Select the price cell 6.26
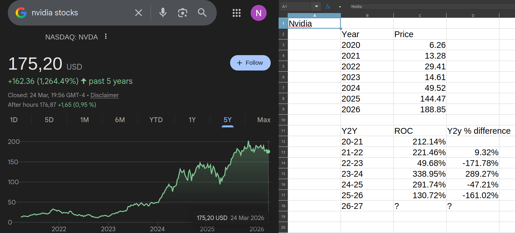This screenshot has width=515, height=233. [x=420, y=45]
